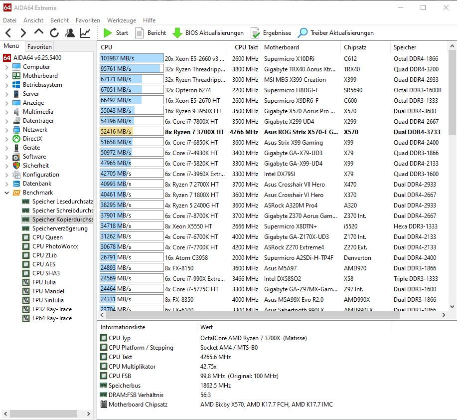
Task: Open the CPU AES benchmark
Action: pyautogui.click(x=39, y=264)
